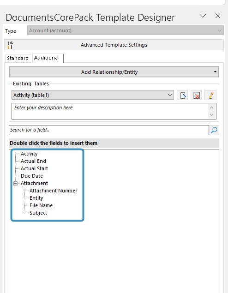This screenshot has width=228, height=293.
Task: Open the Activity (table1) existing tables dropdown
Action: [x=93, y=95]
